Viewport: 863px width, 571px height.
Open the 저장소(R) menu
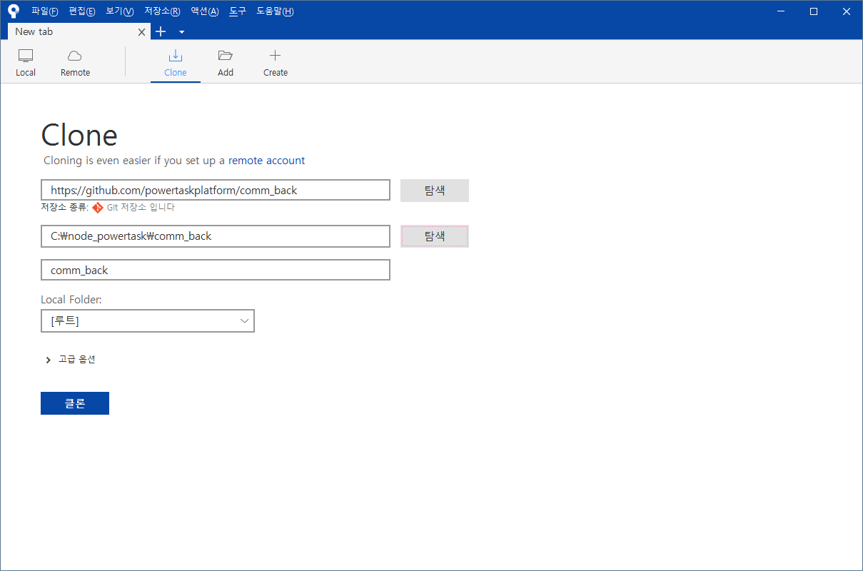coord(162,11)
